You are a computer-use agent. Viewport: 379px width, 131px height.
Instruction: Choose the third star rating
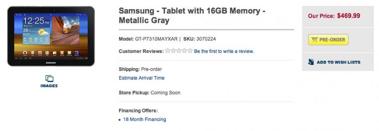pyautogui.click(x=179, y=51)
